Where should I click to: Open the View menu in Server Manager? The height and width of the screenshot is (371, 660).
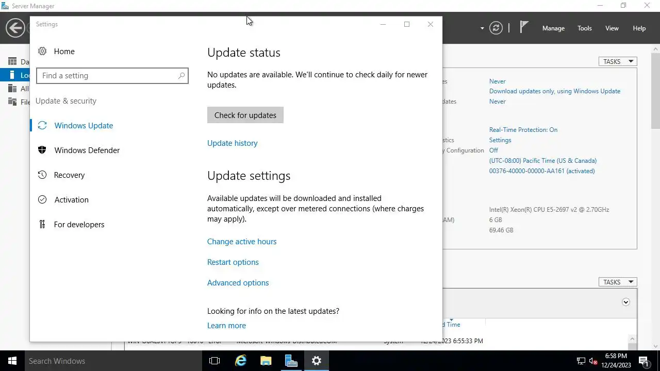[612, 28]
